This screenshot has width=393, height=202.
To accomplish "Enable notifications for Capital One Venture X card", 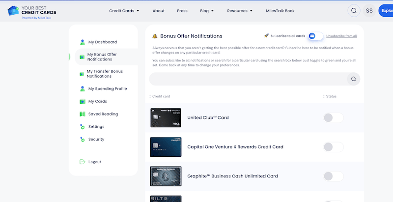I will [334, 147].
